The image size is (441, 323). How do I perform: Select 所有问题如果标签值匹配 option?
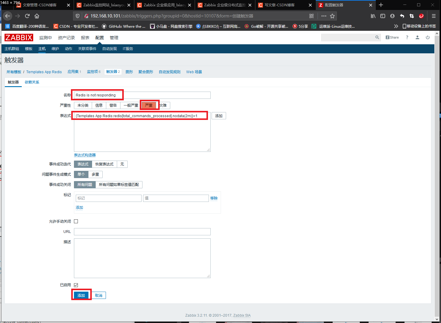[x=119, y=185]
